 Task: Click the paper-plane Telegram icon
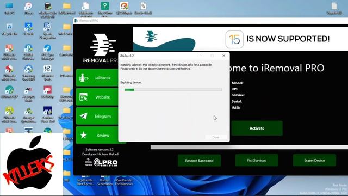83,116
